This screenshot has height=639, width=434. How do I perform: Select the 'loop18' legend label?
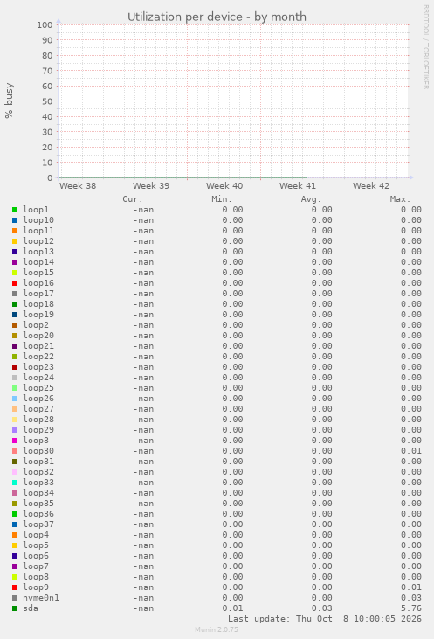[38, 304]
